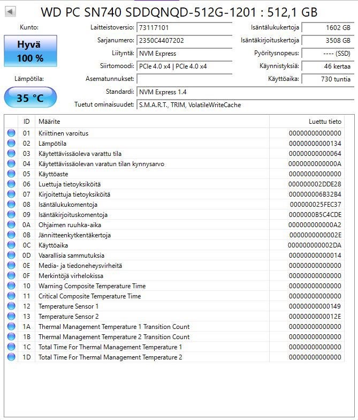358x420 pixels.
Task: Select the firmware field showing 73117101
Action: [184, 28]
